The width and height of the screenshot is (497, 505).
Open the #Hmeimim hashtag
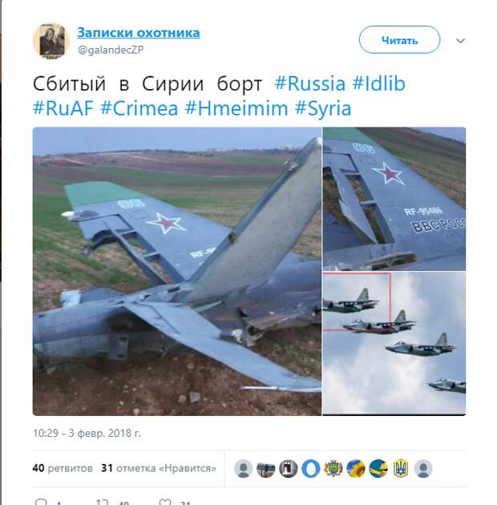click(236, 108)
